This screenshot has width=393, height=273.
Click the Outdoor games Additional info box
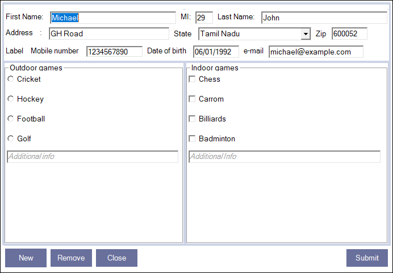point(93,157)
